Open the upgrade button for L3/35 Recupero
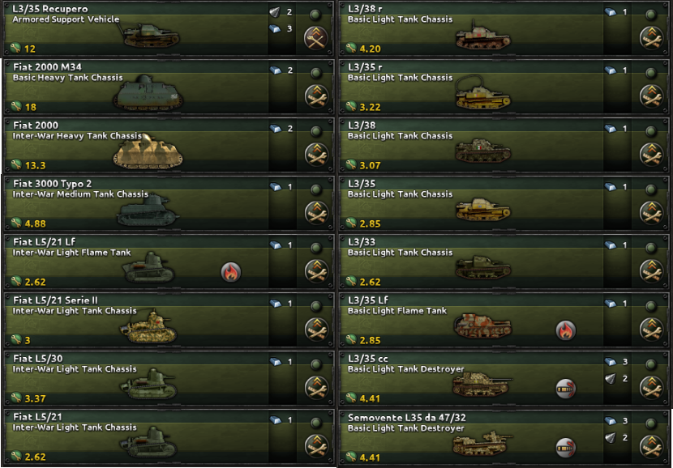This screenshot has width=673, height=468. (316, 38)
